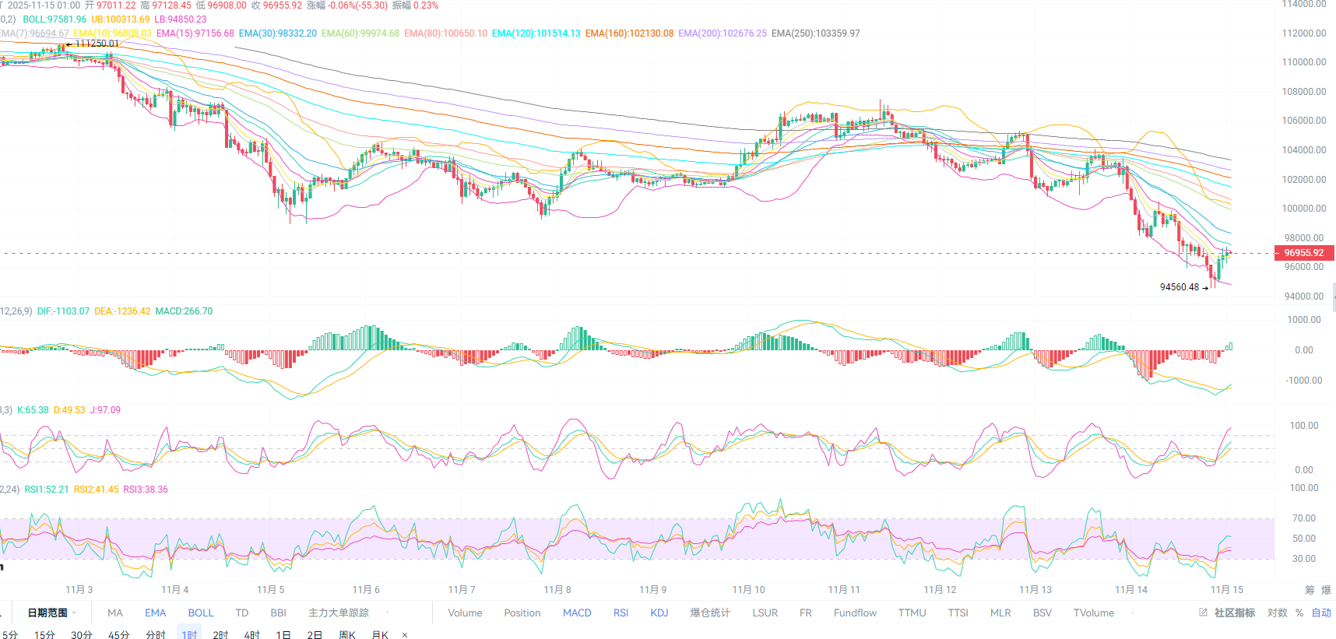Click the 爆 liquidation icon

click(1326, 590)
